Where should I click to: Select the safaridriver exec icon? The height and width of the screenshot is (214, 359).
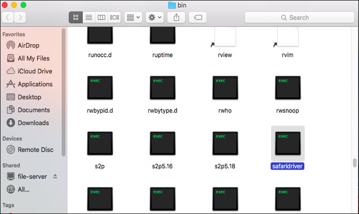click(x=288, y=143)
